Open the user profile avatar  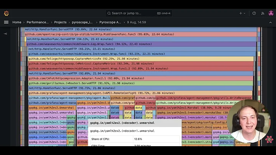point(271,13)
